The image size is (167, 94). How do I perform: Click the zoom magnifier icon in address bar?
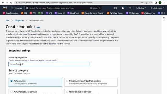pyautogui.click(x=142, y=3)
